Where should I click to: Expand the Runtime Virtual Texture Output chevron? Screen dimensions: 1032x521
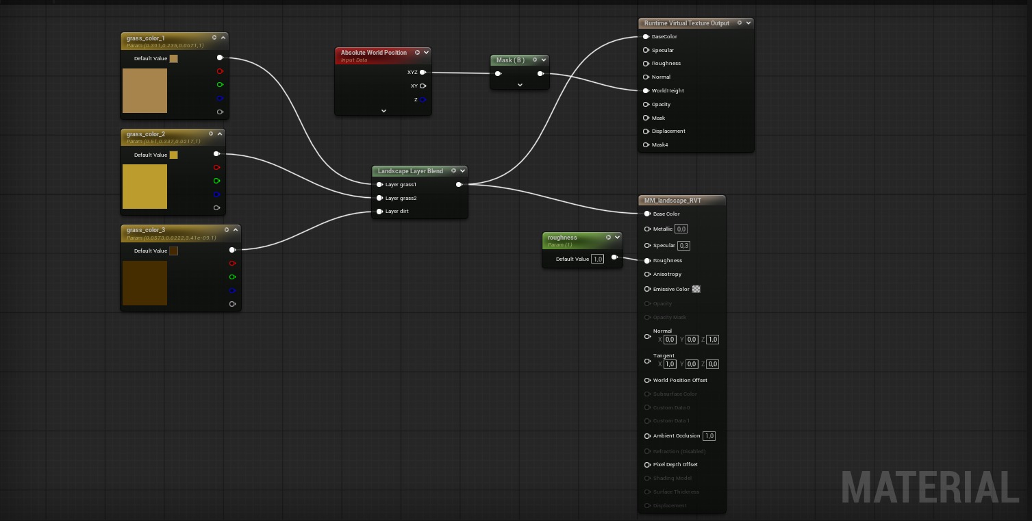point(748,23)
